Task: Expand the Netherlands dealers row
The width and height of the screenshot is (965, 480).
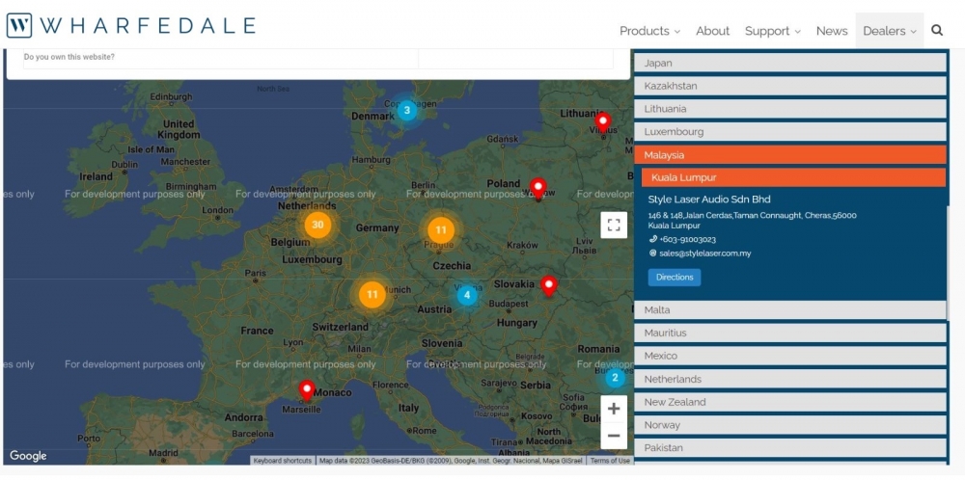Action: 790,379
